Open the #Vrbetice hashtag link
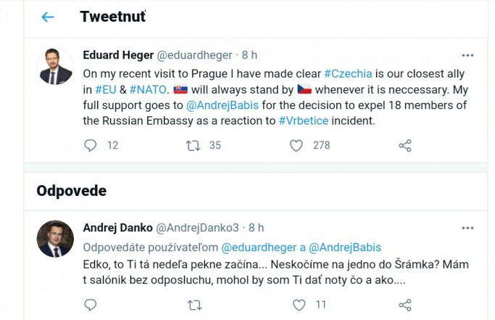The height and width of the screenshot is (320, 495). pos(304,121)
